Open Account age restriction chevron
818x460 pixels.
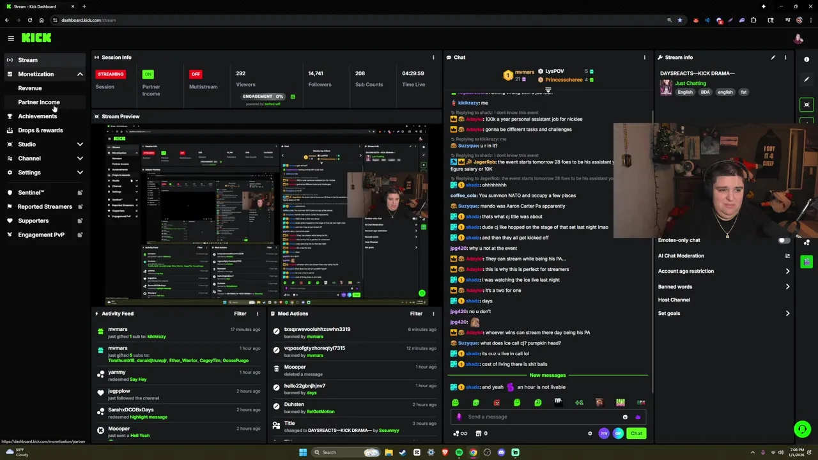[x=787, y=272]
